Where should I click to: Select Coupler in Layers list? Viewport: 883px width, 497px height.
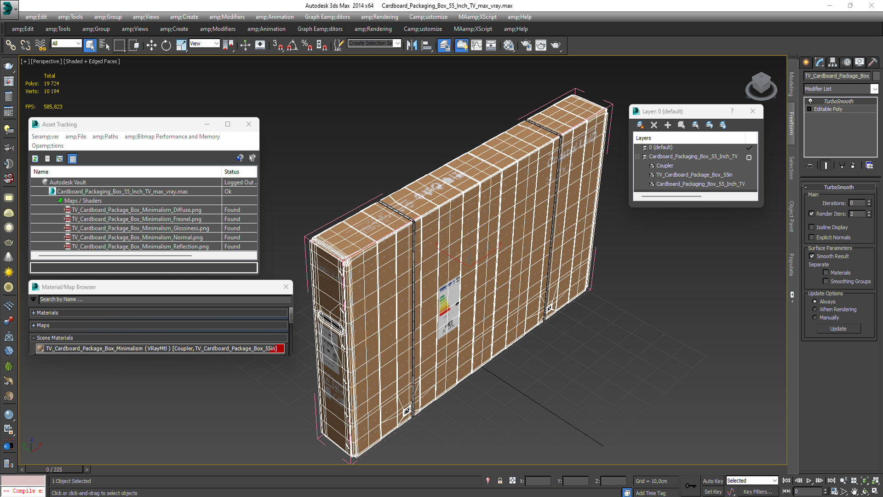665,166
